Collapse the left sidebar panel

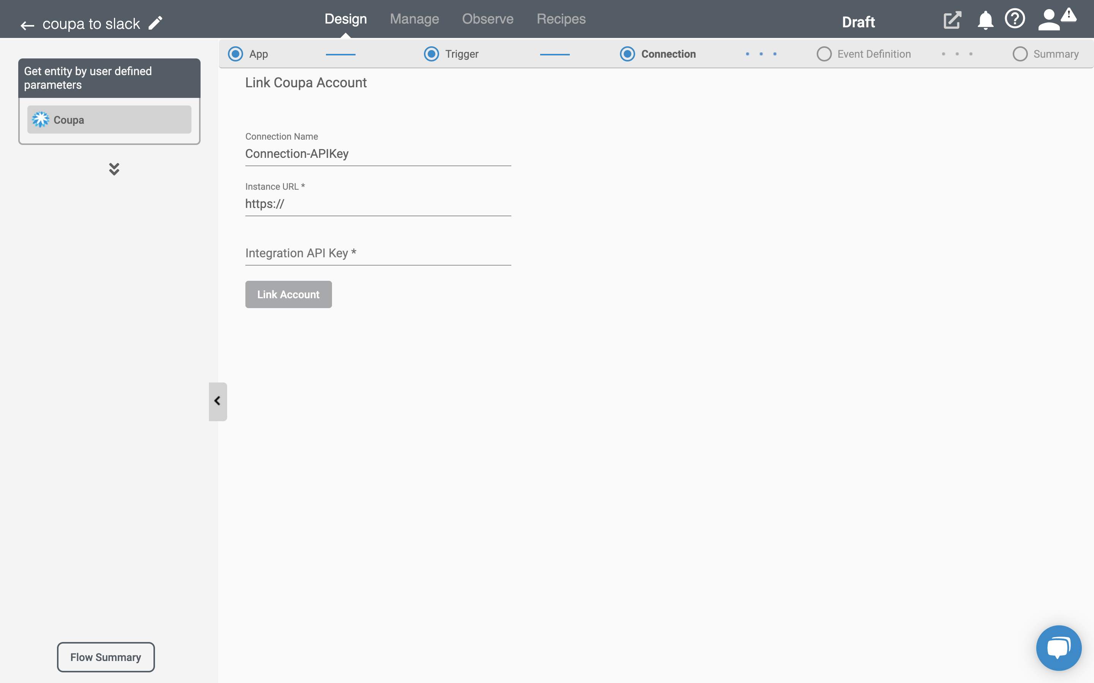217,401
